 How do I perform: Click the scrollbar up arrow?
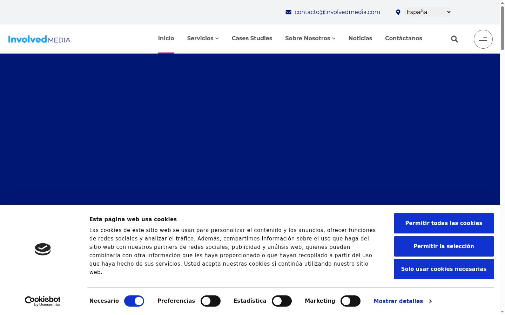tap(502, 3)
